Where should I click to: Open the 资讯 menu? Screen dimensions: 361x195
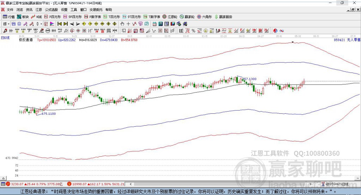pyautogui.click(x=29, y=10)
